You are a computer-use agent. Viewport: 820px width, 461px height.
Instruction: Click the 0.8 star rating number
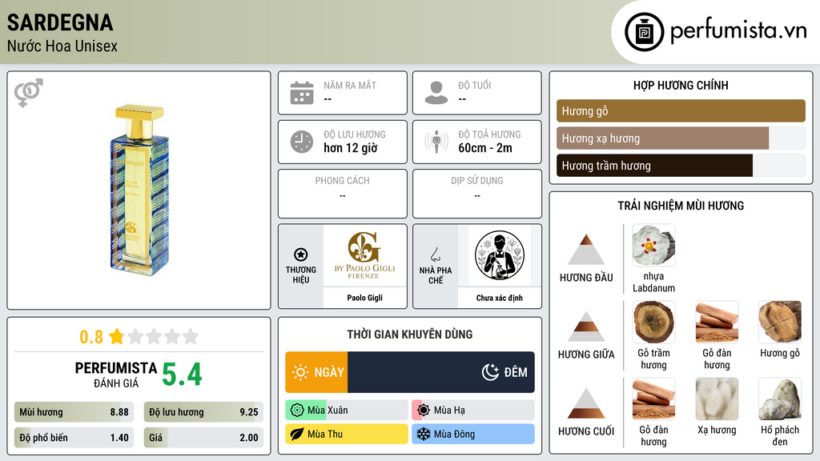(91, 337)
